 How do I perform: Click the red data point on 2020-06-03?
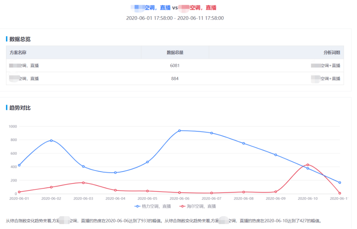[83, 183]
